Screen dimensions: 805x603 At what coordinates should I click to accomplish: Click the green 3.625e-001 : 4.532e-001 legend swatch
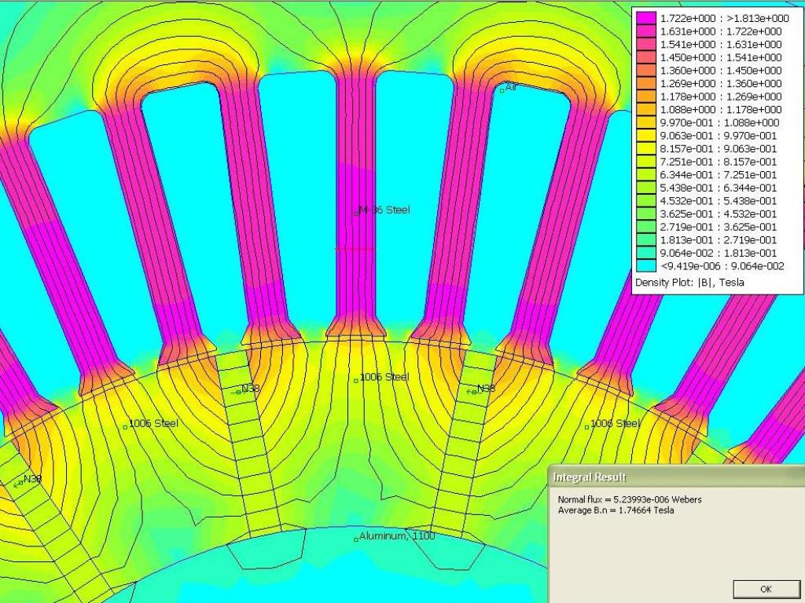point(645,214)
